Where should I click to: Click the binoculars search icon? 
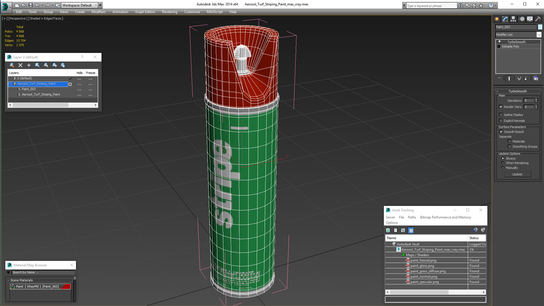(461, 5)
